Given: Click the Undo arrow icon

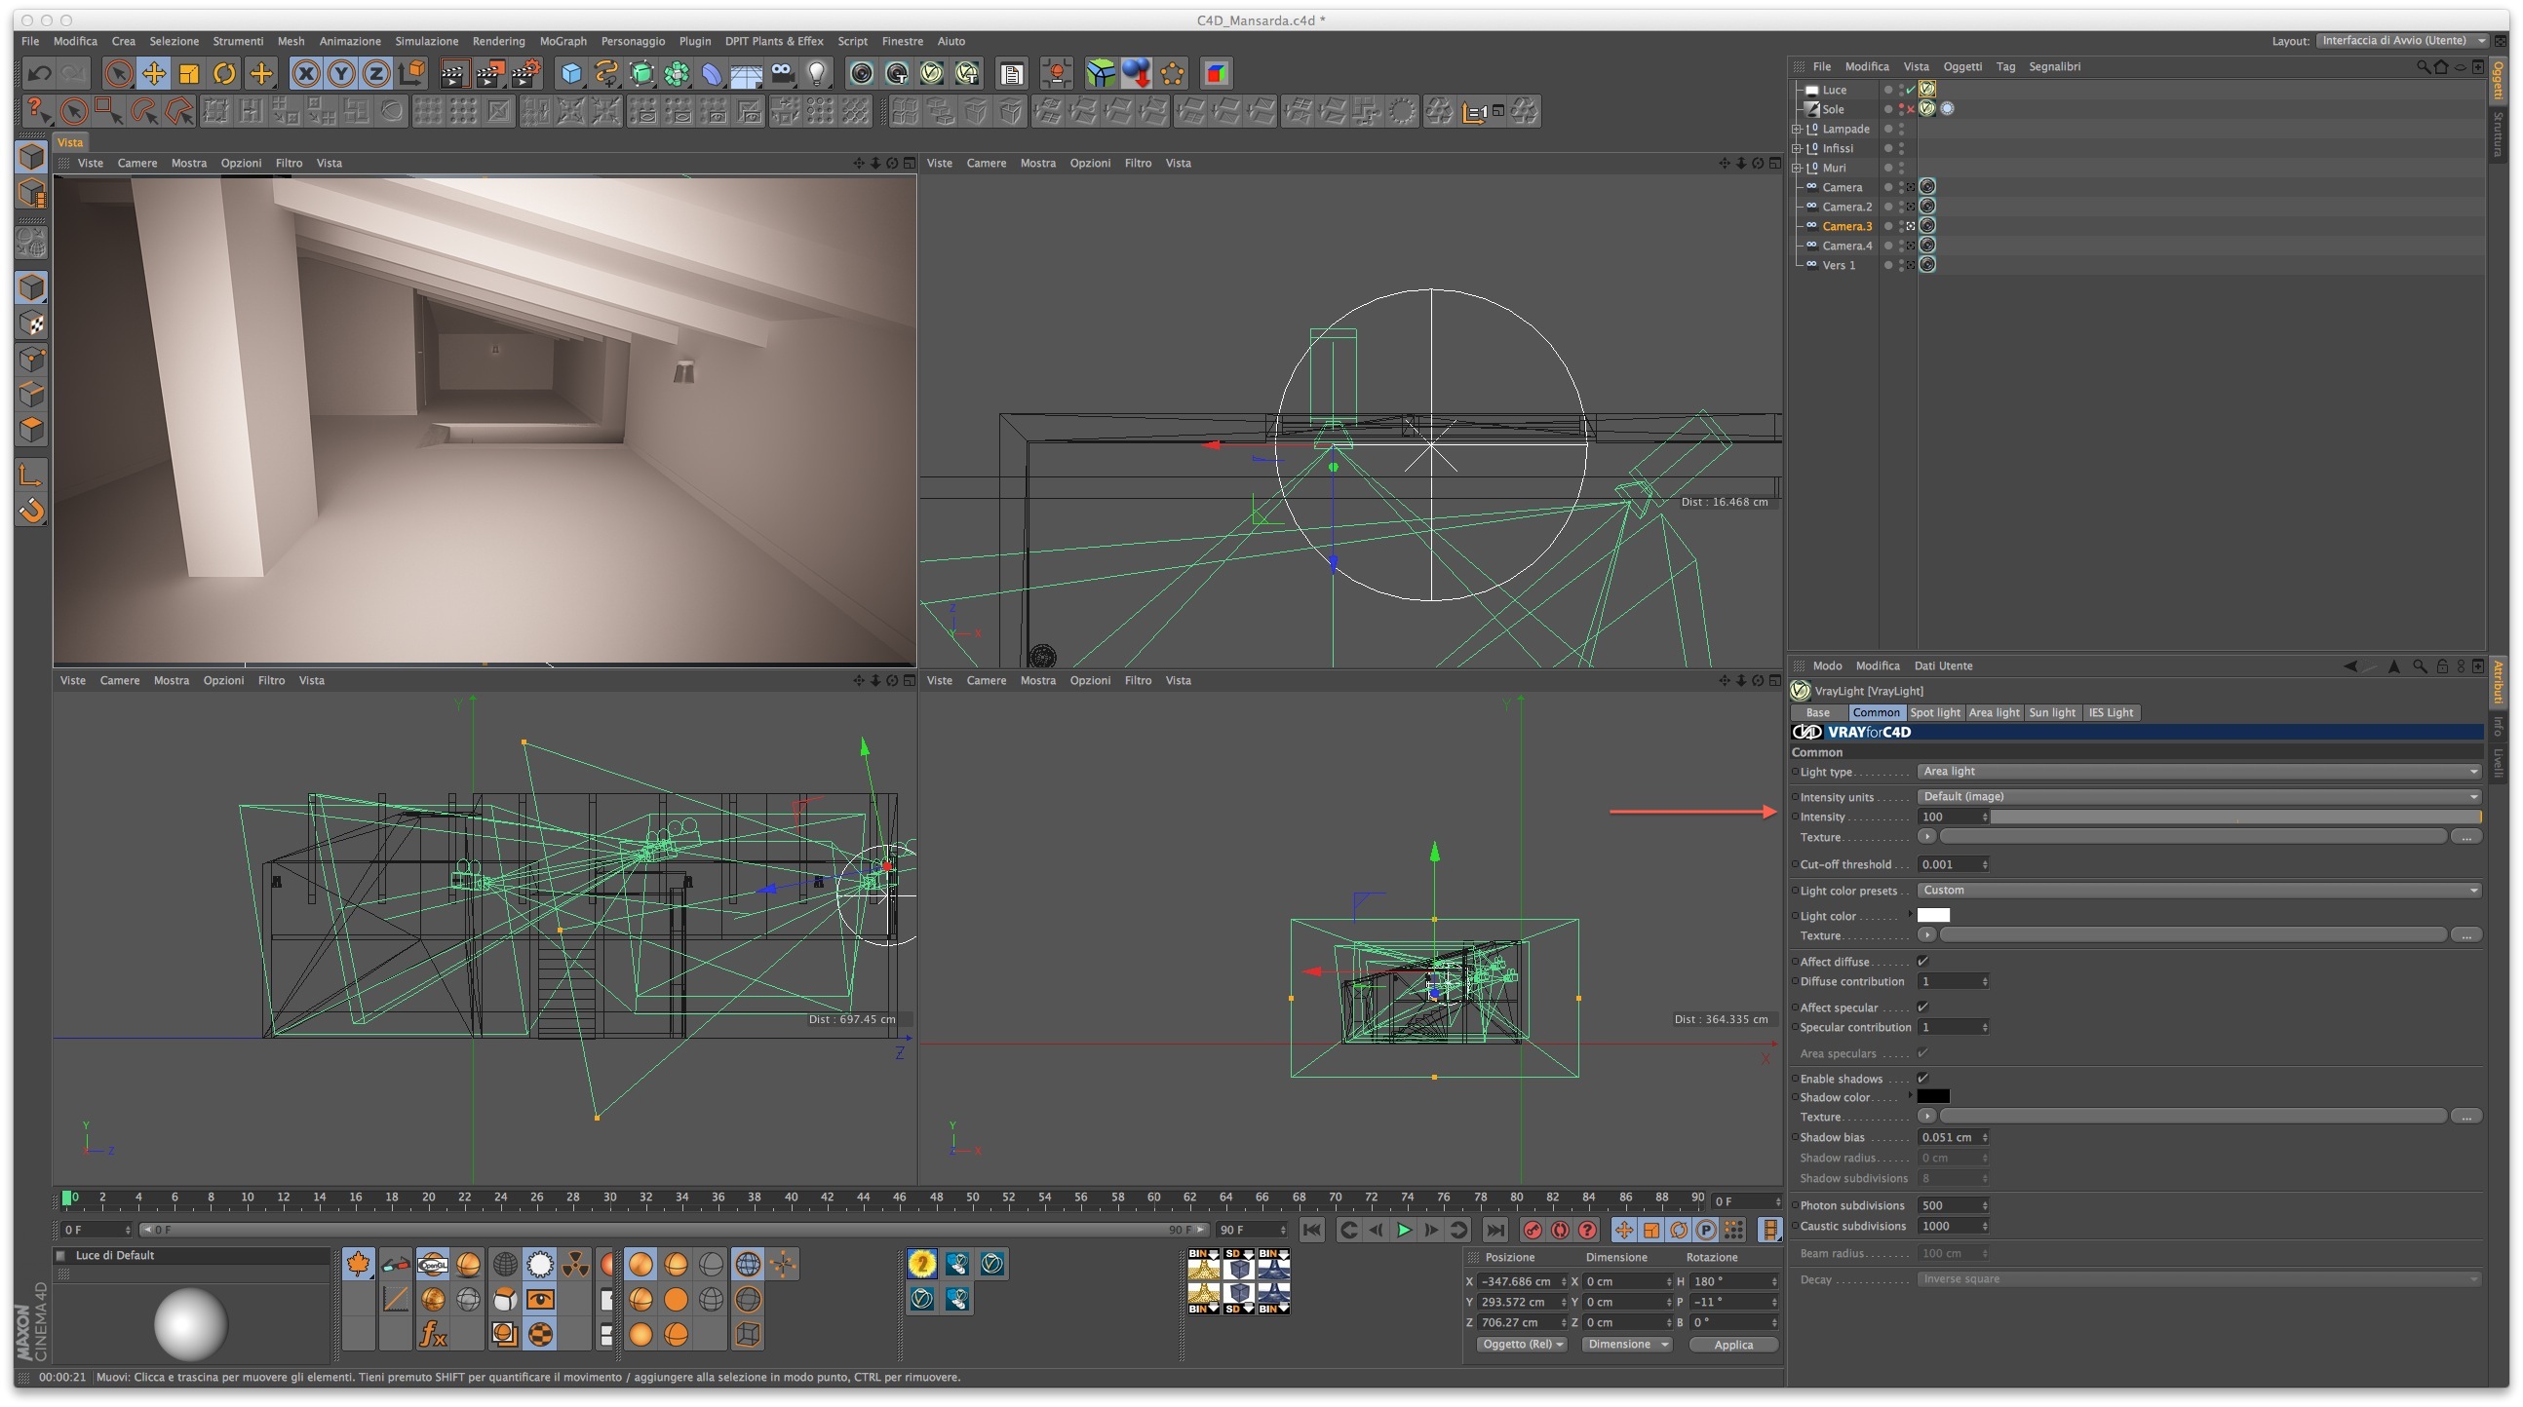Looking at the screenshot, I should pyautogui.click(x=39, y=73).
